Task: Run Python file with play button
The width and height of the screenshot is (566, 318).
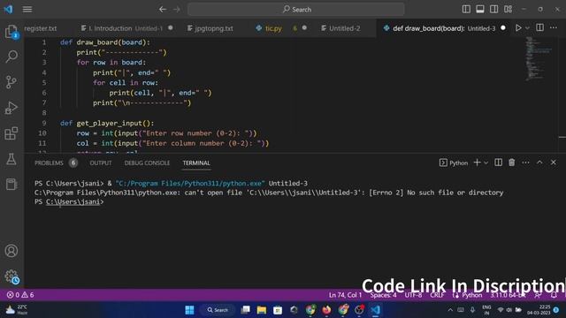Action: click(x=518, y=27)
